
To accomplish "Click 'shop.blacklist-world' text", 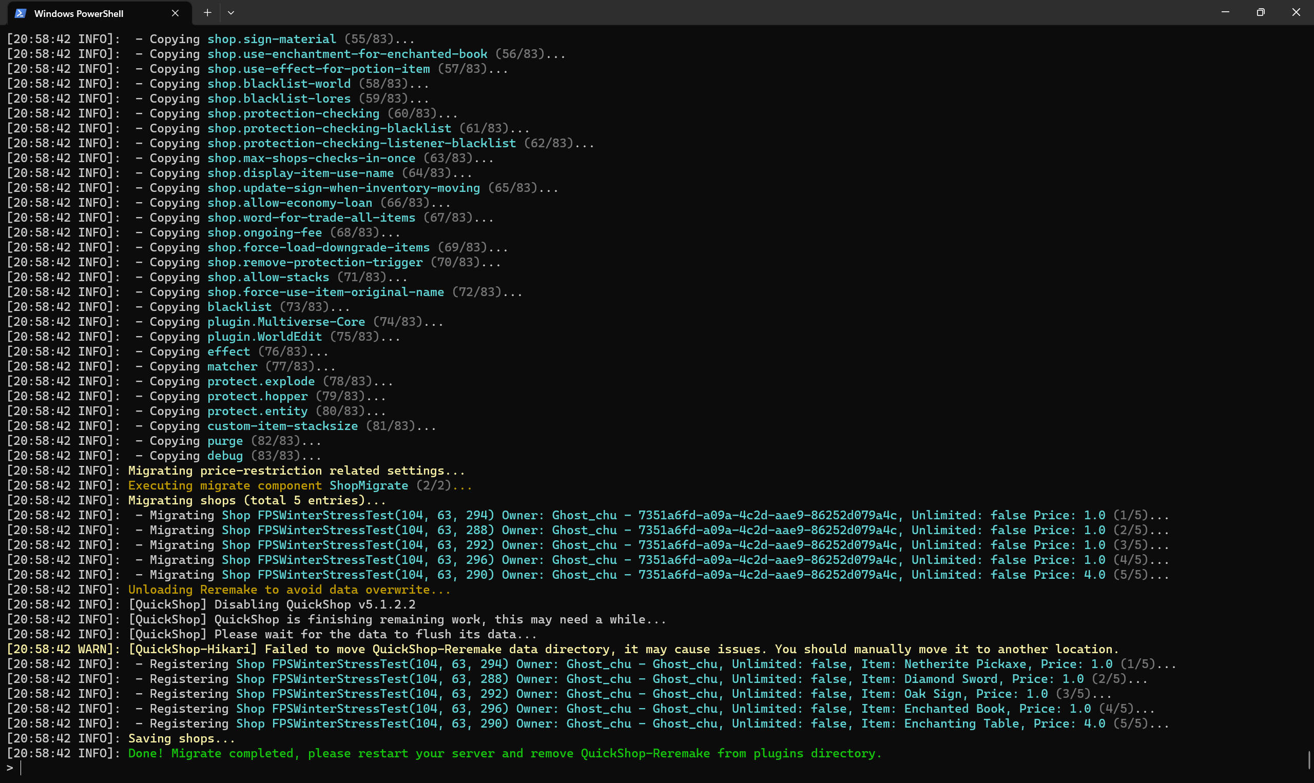I will click(x=279, y=83).
